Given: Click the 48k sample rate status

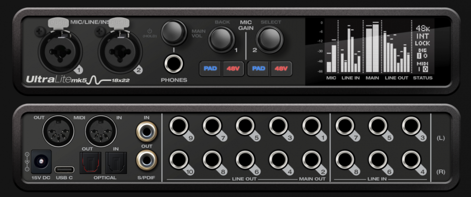Looking at the screenshot, I should coord(423,29).
